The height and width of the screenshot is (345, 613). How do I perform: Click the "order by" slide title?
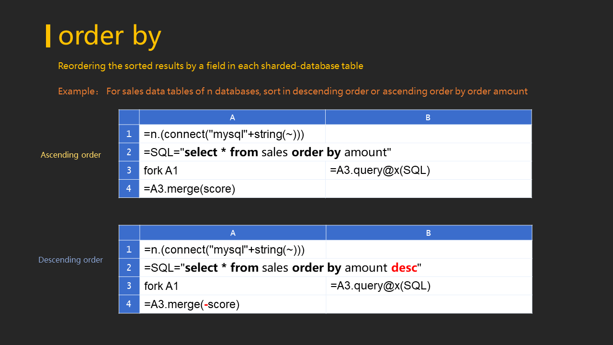(x=110, y=36)
